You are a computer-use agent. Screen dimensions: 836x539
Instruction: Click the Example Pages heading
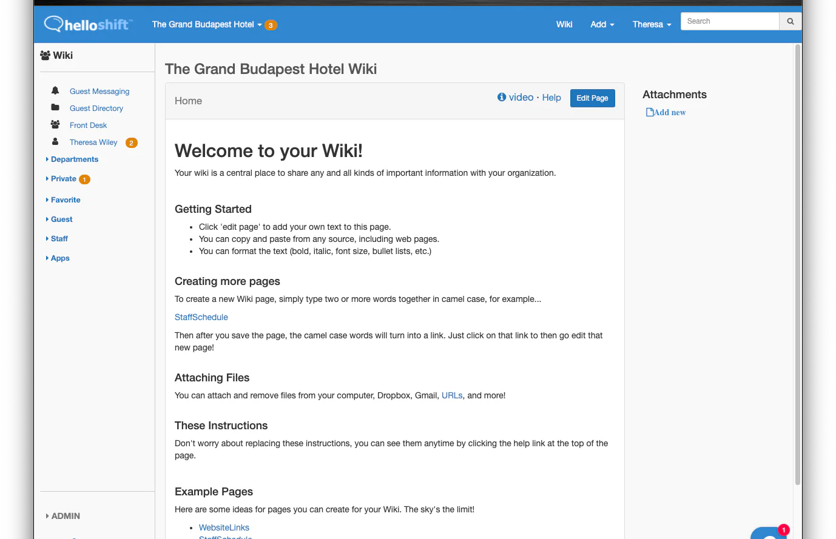214,492
